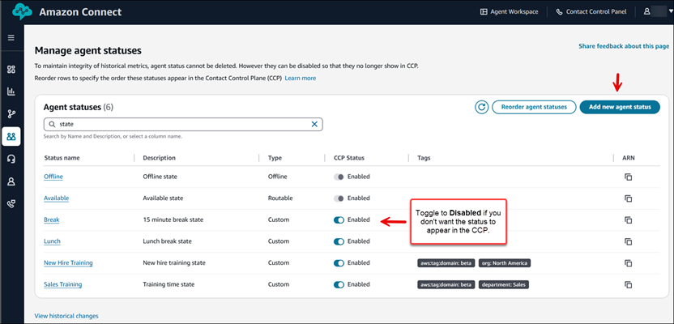Viewport: 674px width, 324px height.
Task: Open the routing flows sidebar icon
Action: click(x=11, y=114)
